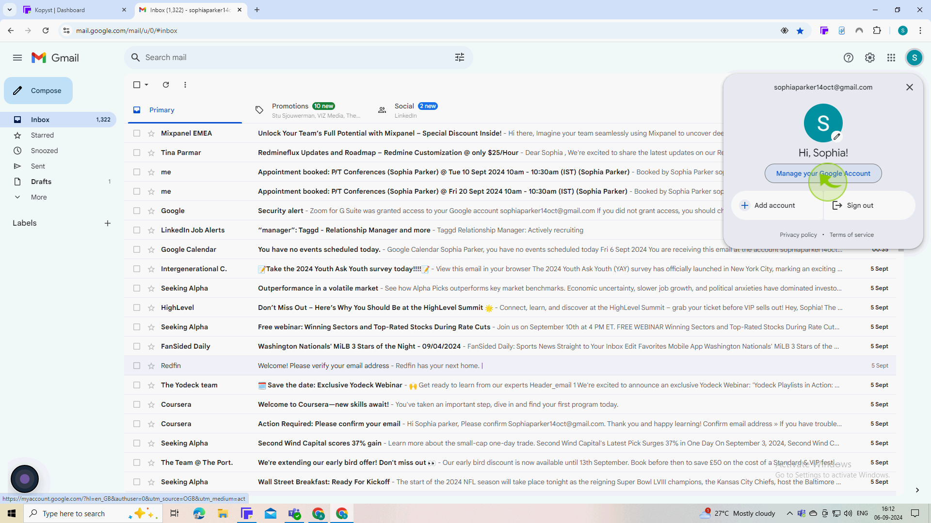Reload the page with browser reload icon
Screen dimensions: 931x523
[46, 31]
